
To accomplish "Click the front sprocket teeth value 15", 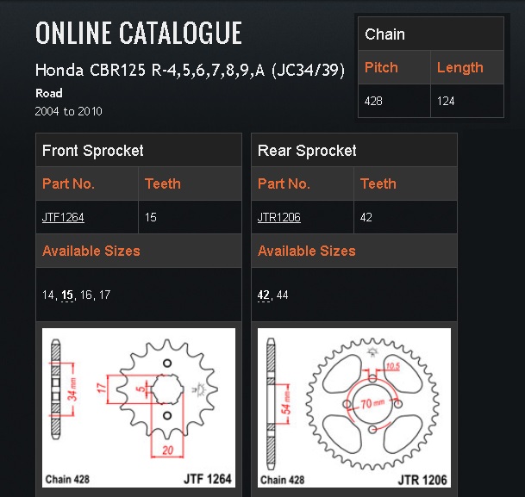I will pyautogui.click(x=151, y=217).
